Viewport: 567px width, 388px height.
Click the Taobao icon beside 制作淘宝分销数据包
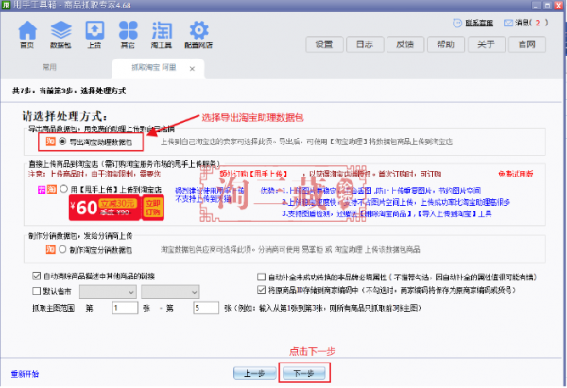[x=50, y=249]
